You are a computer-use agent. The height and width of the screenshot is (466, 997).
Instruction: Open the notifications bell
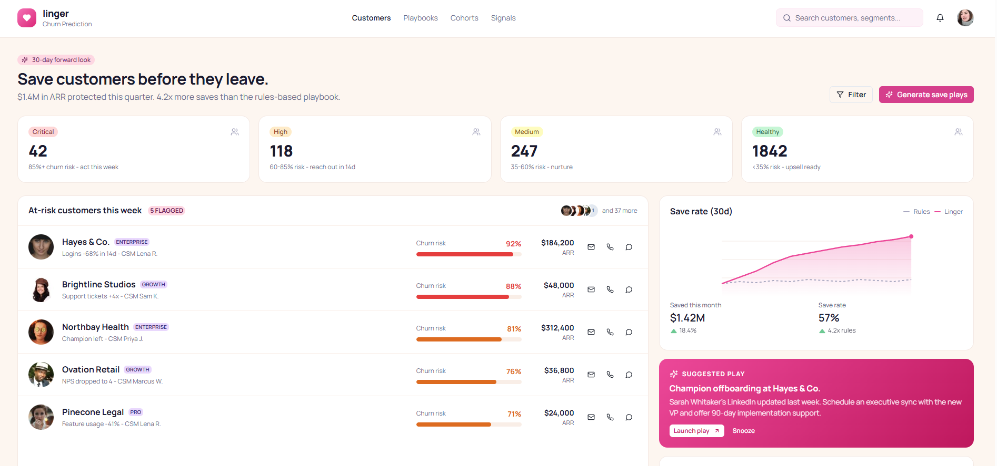[940, 18]
